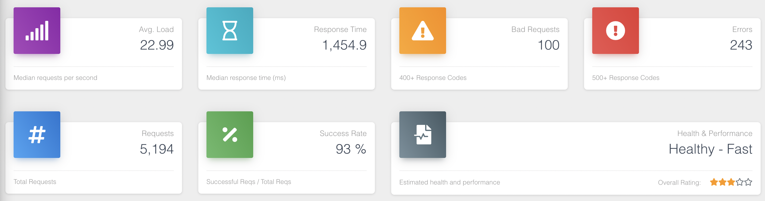Click the teal hourglass Response Time icon

point(230,31)
